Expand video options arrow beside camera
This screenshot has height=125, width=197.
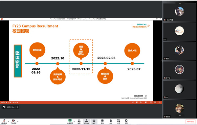tap(18, 121)
